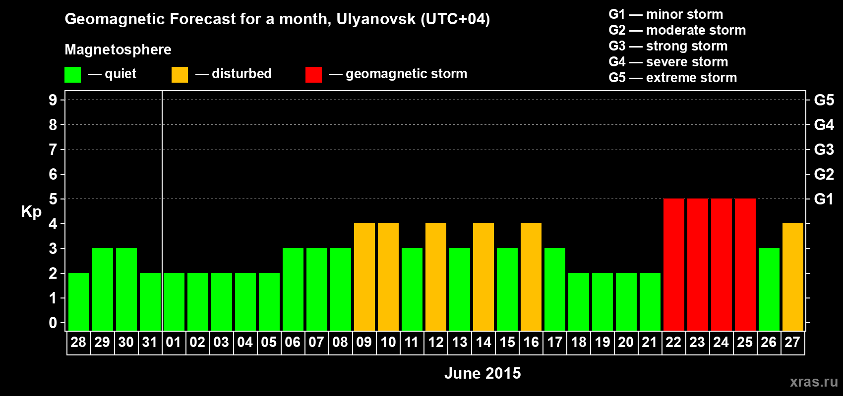
Task: Click the G4 right-axis label
Action: point(824,125)
